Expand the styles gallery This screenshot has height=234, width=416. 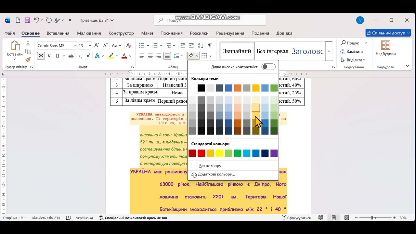tap(329, 51)
